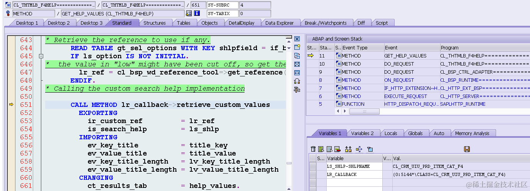Open the Tables tab

(184, 23)
